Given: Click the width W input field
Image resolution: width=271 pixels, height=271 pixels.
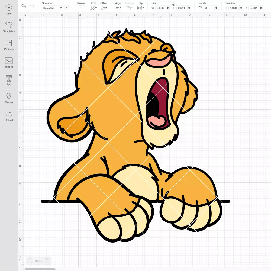Looking at the screenshot, I should (x=160, y=8).
